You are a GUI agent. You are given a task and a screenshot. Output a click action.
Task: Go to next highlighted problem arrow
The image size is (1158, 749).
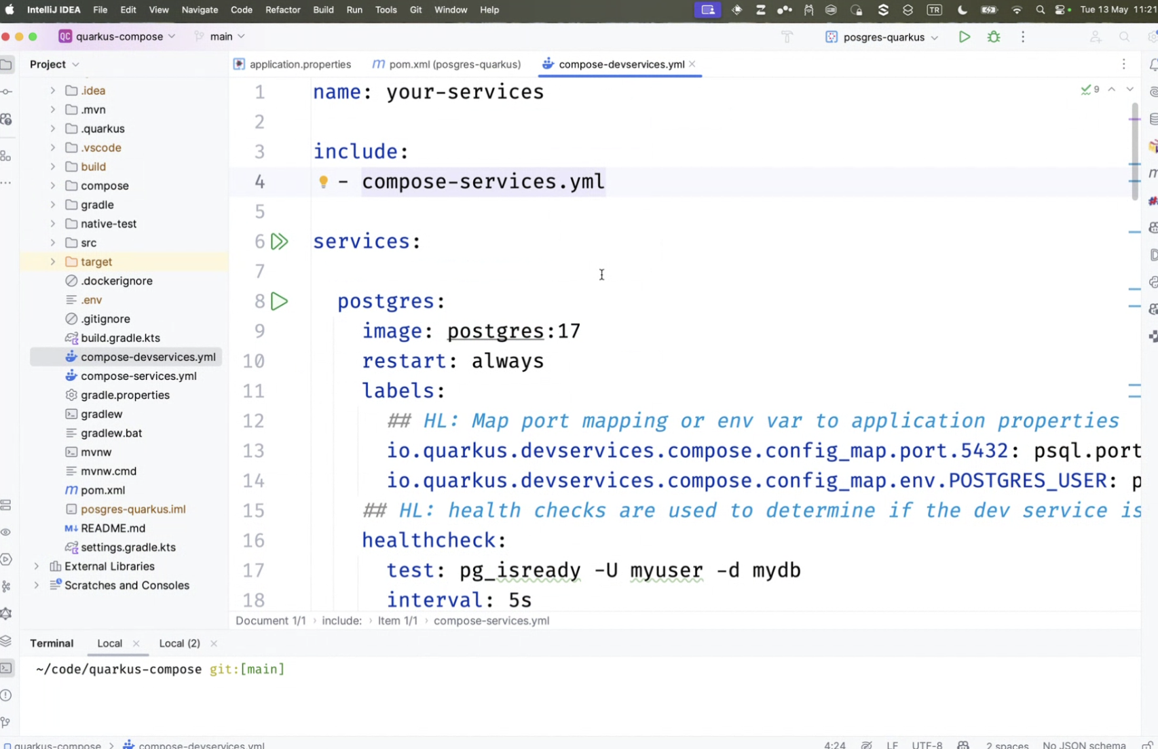1129,90
